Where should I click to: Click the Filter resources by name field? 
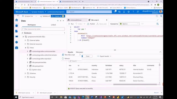coord(43,29)
